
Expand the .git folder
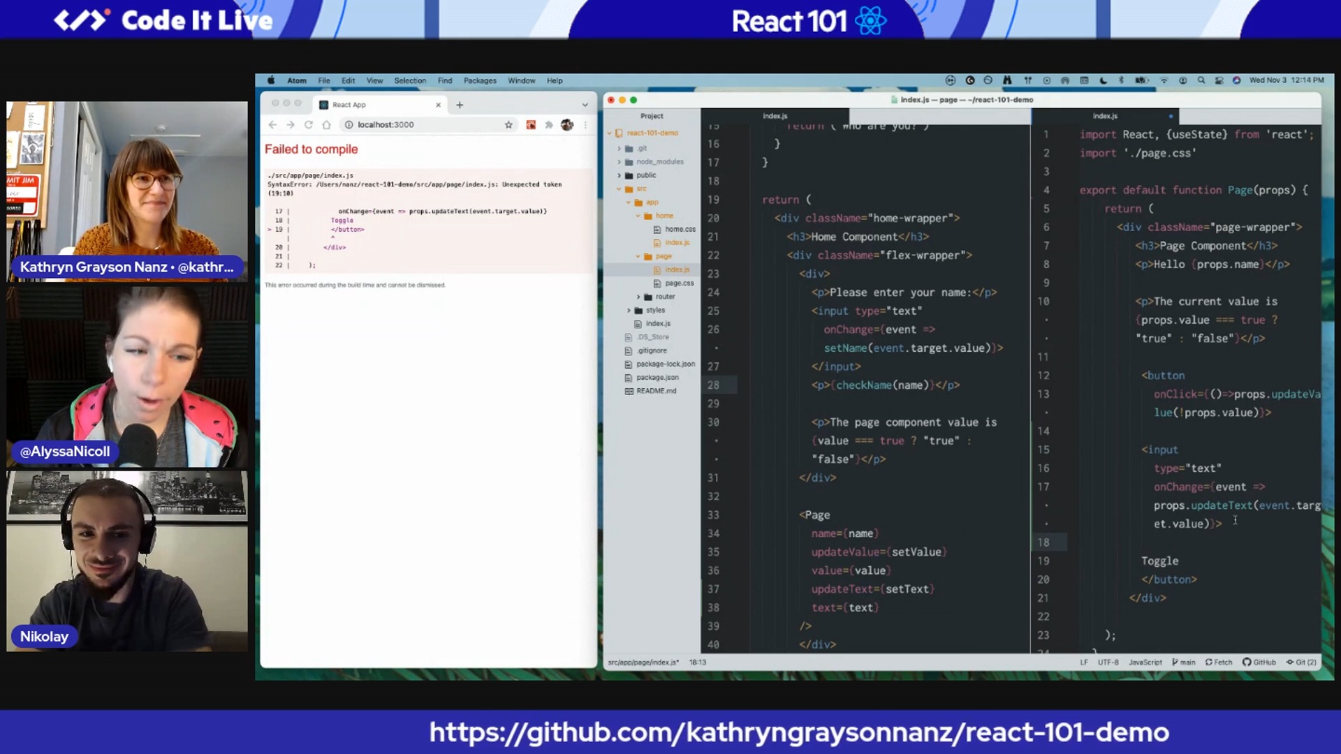620,148
